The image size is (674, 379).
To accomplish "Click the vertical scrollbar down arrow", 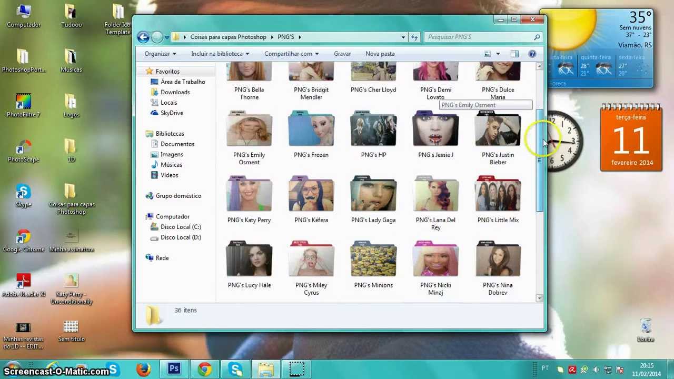I will [x=539, y=298].
